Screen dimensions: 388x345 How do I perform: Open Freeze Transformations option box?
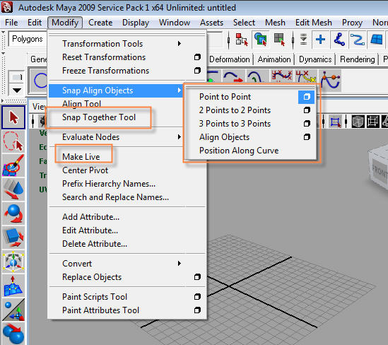197,71
